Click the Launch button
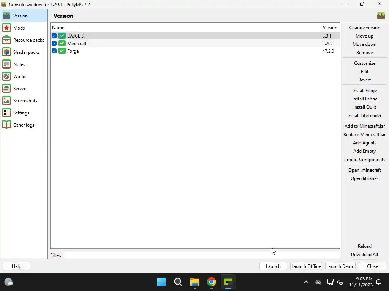Screen dimensions: 389x291 [273, 266]
